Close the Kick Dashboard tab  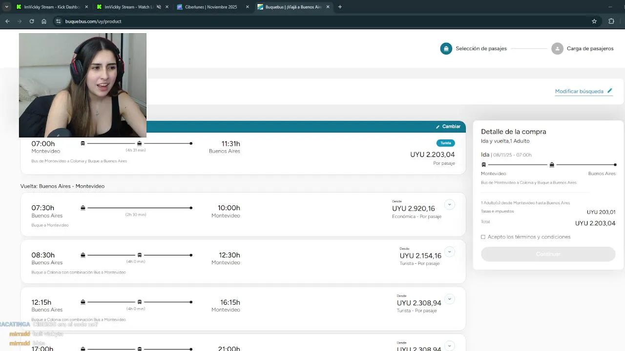[86, 7]
